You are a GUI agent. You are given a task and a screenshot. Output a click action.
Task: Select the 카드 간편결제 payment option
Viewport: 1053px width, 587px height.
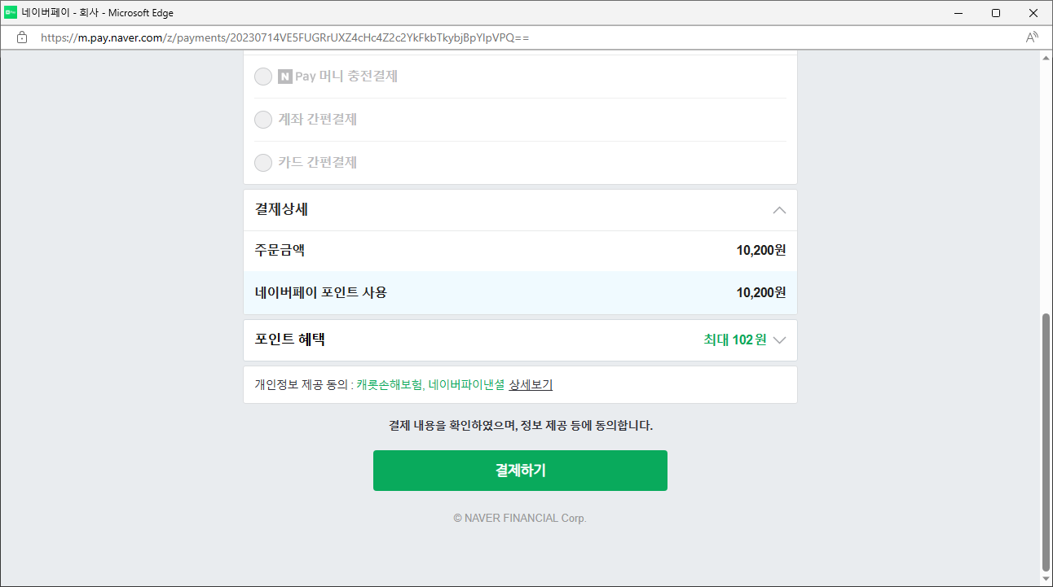[262, 162]
